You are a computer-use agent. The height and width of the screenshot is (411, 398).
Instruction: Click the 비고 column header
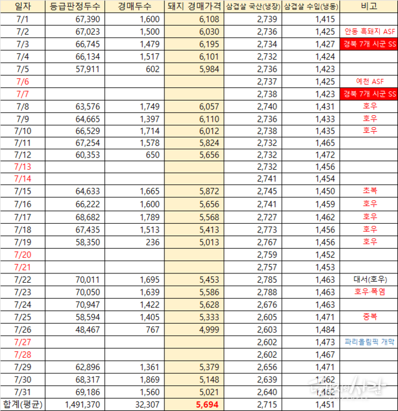pos(369,7)
